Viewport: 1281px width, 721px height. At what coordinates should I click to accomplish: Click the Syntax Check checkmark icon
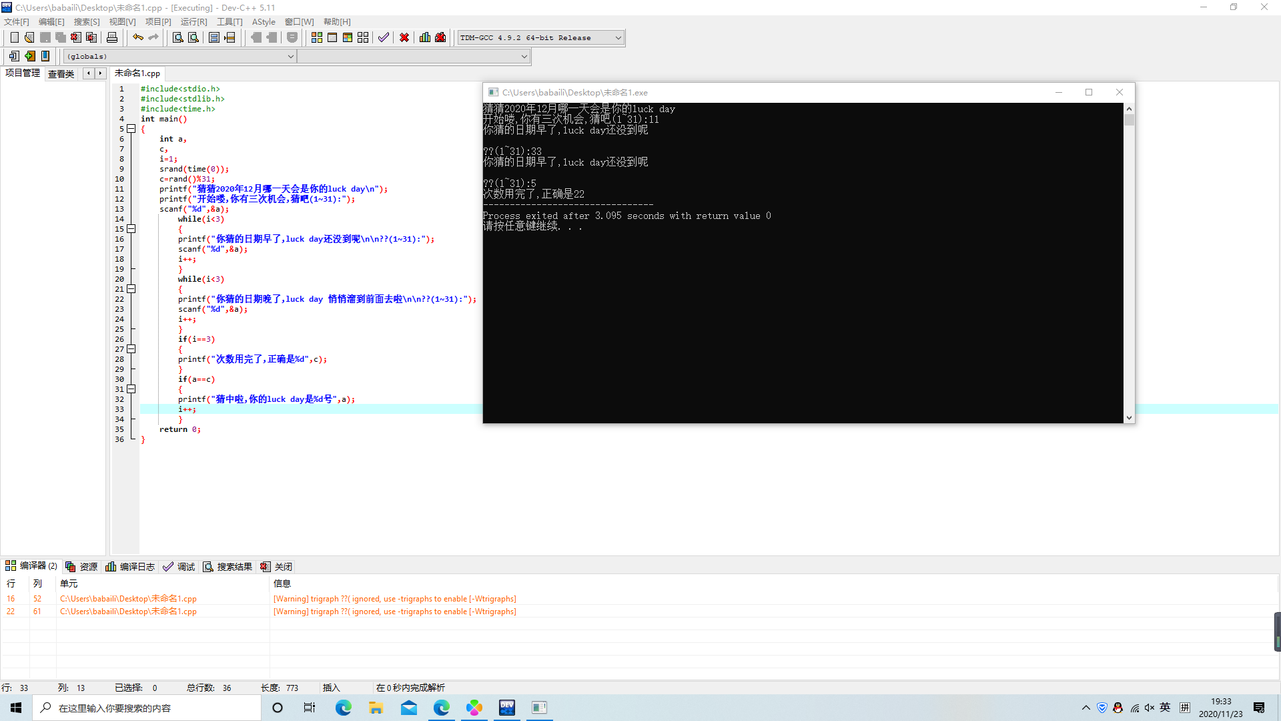(x=384, y=38)
